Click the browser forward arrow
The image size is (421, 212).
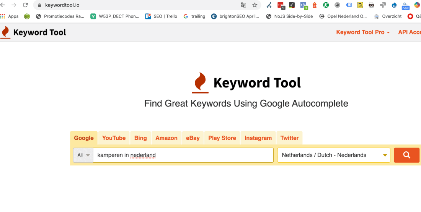coord(14,5)
